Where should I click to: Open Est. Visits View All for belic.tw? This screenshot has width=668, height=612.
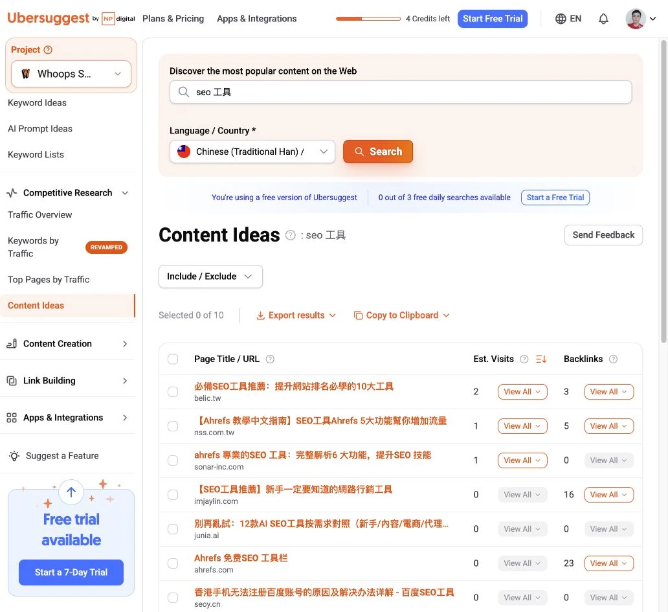click(522, 392)
